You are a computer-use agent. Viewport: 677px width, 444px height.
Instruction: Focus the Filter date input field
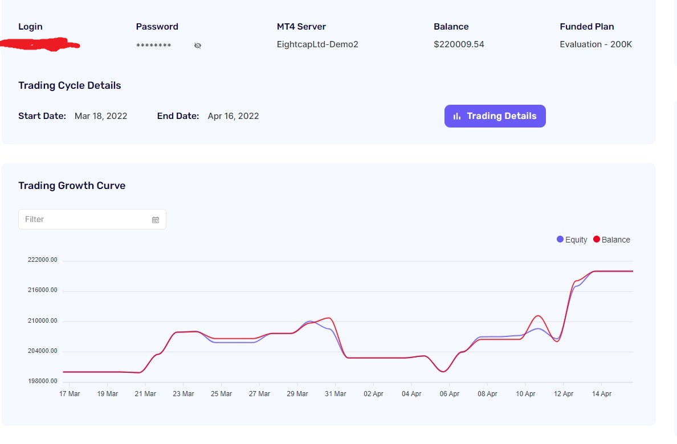92,219
